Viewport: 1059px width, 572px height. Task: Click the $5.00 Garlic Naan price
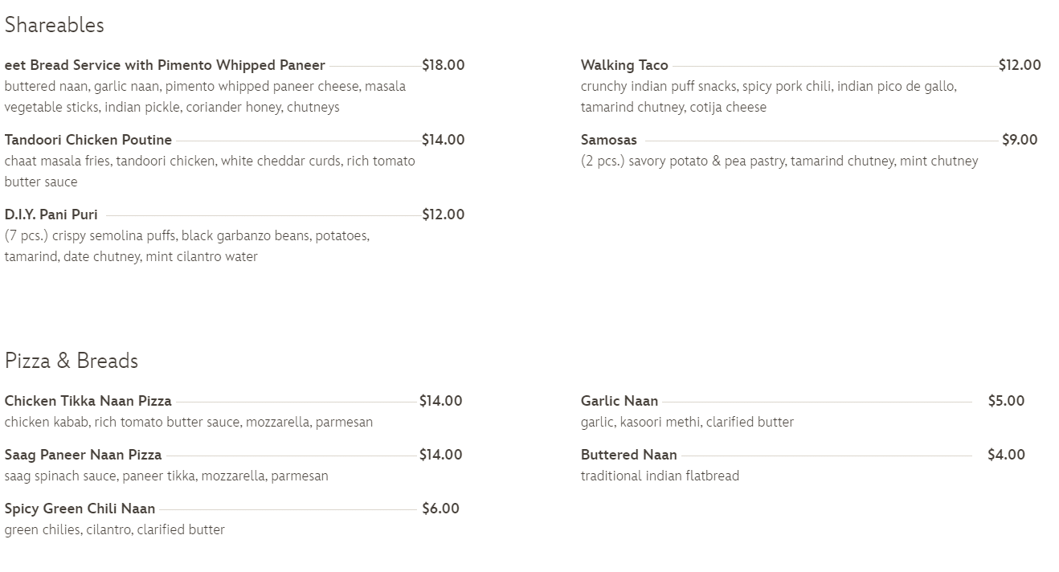pos(1006,401)
